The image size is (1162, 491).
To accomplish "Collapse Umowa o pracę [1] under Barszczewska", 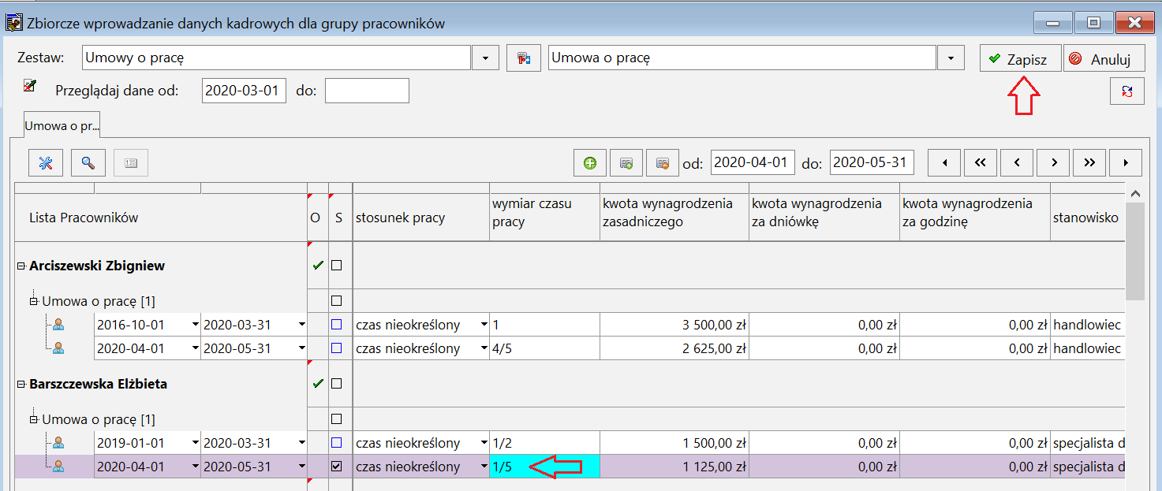I will tap(34, 419).
